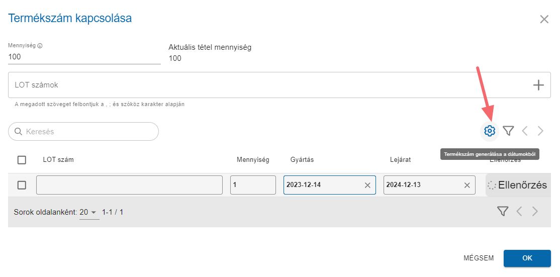Open the filter icon beside the gear

(508, 131)
